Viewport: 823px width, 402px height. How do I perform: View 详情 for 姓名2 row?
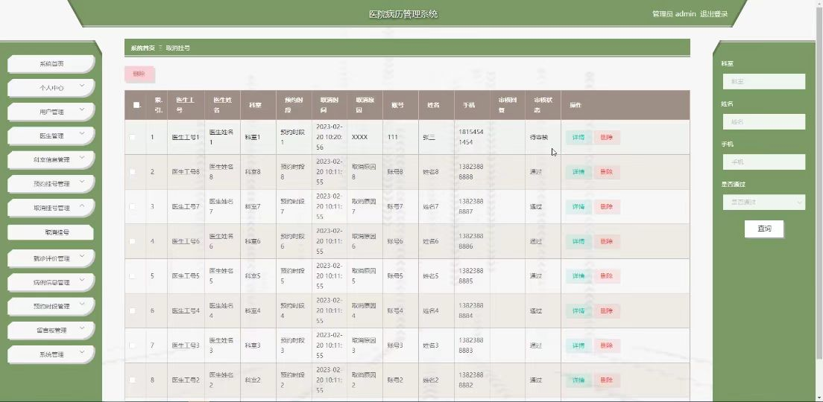578,380
